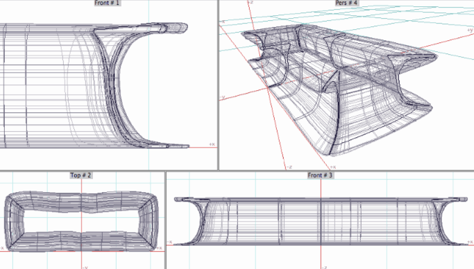Click the Top # 2 viewport title
This screenshot has height=269, width=474.
[81, 175]
